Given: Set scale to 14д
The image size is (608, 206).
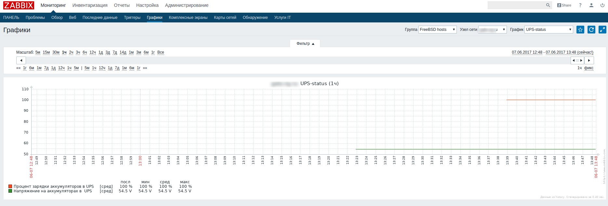Looking at the screenshot, I should point(123,52).
